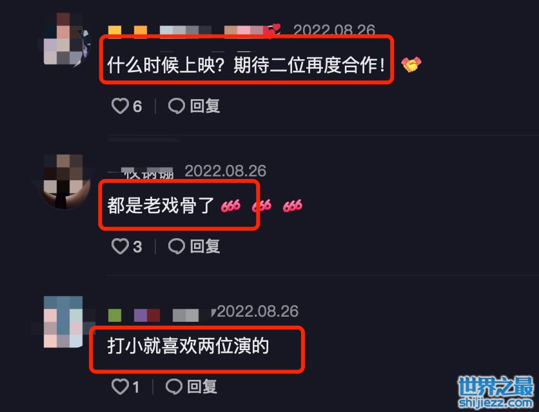Open third commenter's blurred username
The image size is (539, 412).
pyautogui.click(x=160, y=315)
